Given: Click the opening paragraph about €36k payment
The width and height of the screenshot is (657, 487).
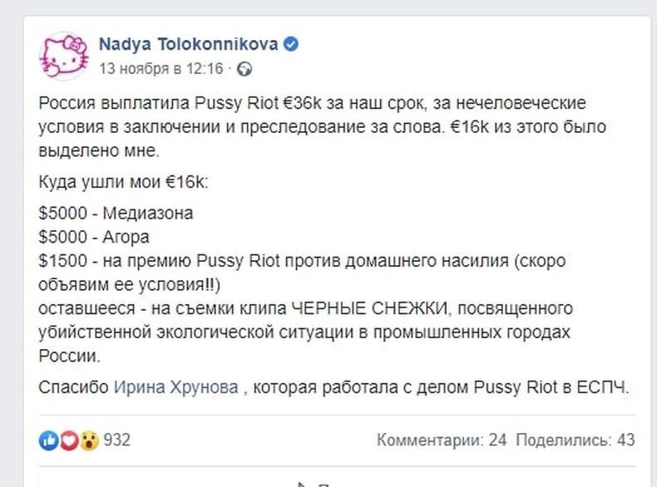Looking at the screenshot, I should 322,127.
